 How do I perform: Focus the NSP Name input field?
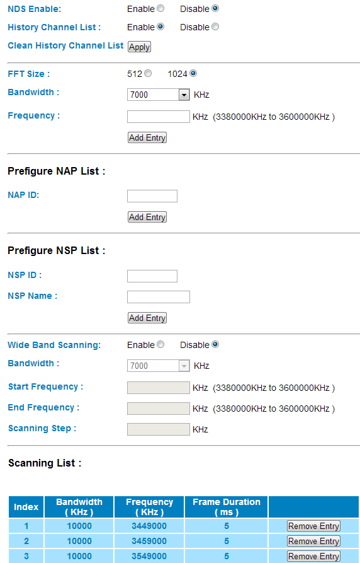(x=158, y=297)
